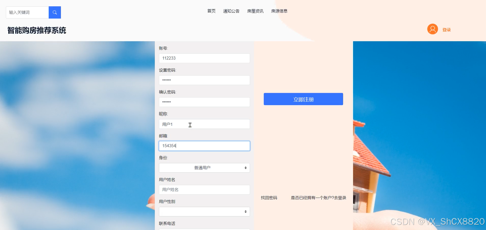The image size is (486, 230).
Task: Open the 首页 nav item
Action: click(x=211, y=11)
